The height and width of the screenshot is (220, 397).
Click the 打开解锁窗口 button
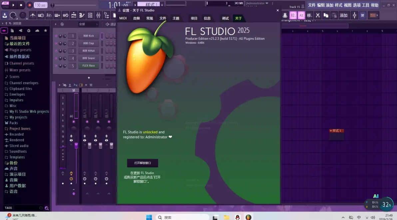point(143,163)
